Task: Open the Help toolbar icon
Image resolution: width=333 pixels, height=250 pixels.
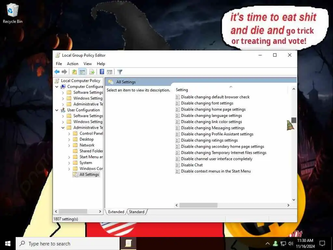Action: click(x=102, y=72)
